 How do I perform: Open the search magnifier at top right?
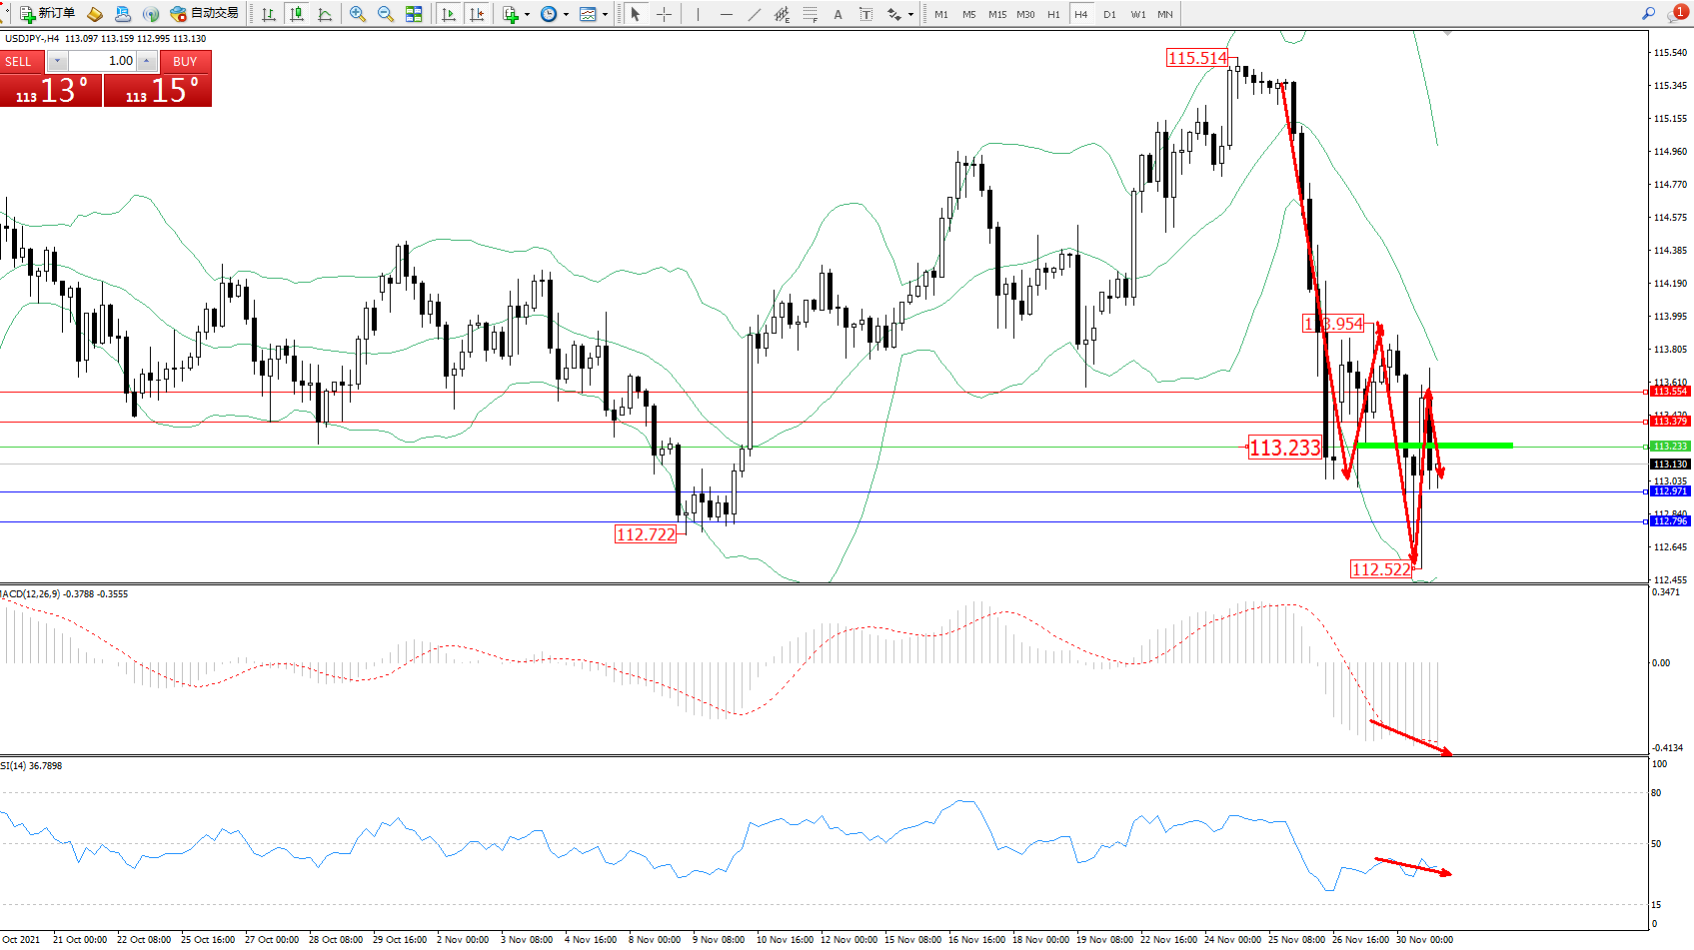[1649, 13]
